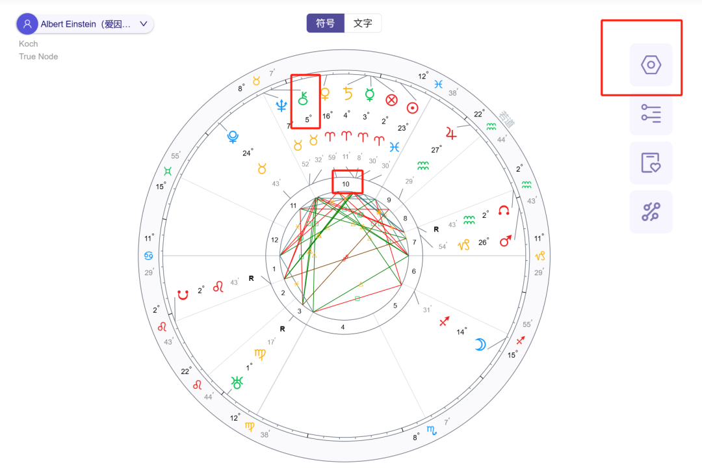The height and width of the screenshot is (476, 702).
Task: Select the 14° degree value near the Moon
Action: pos(461,332)
